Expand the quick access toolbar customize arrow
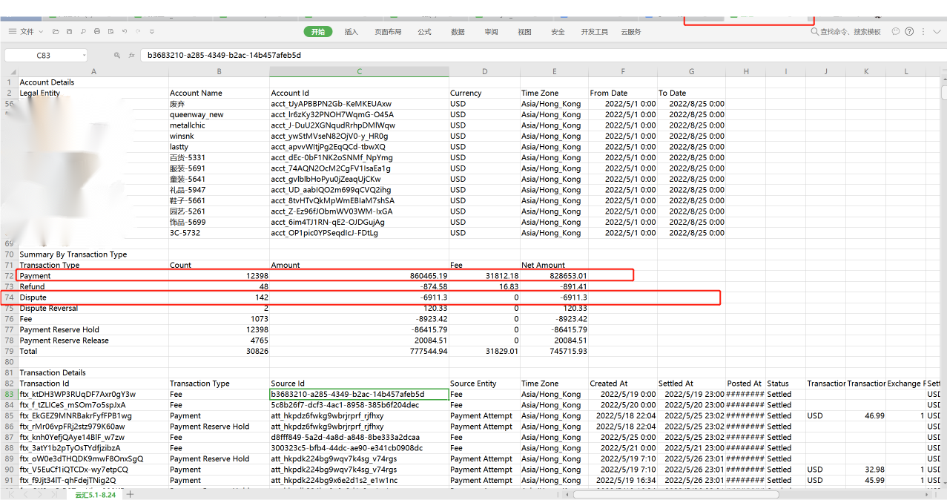 151,31
